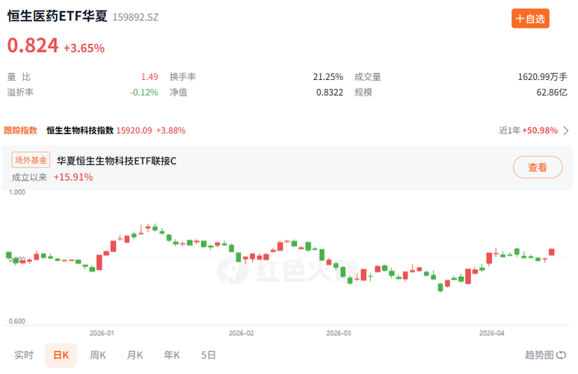The image size is (578, 374).
Task: Switch to the 周K weekly tab
Action: pyautogui.click(x=98, y=355)
